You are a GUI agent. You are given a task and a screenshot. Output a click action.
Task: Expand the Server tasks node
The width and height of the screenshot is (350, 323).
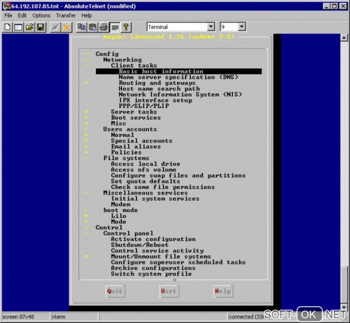tap(86, 112)
